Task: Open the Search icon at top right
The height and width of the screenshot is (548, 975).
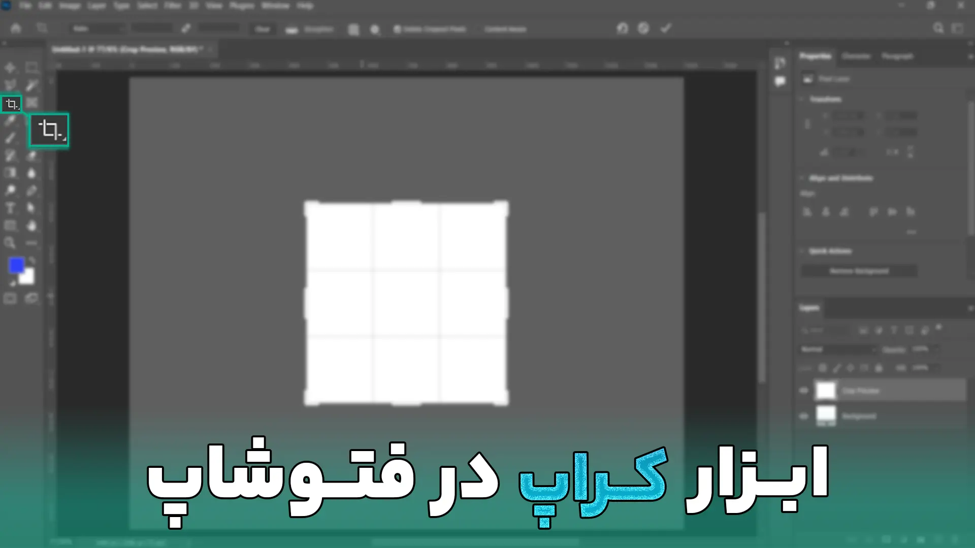Action: [x=938, y=28]
